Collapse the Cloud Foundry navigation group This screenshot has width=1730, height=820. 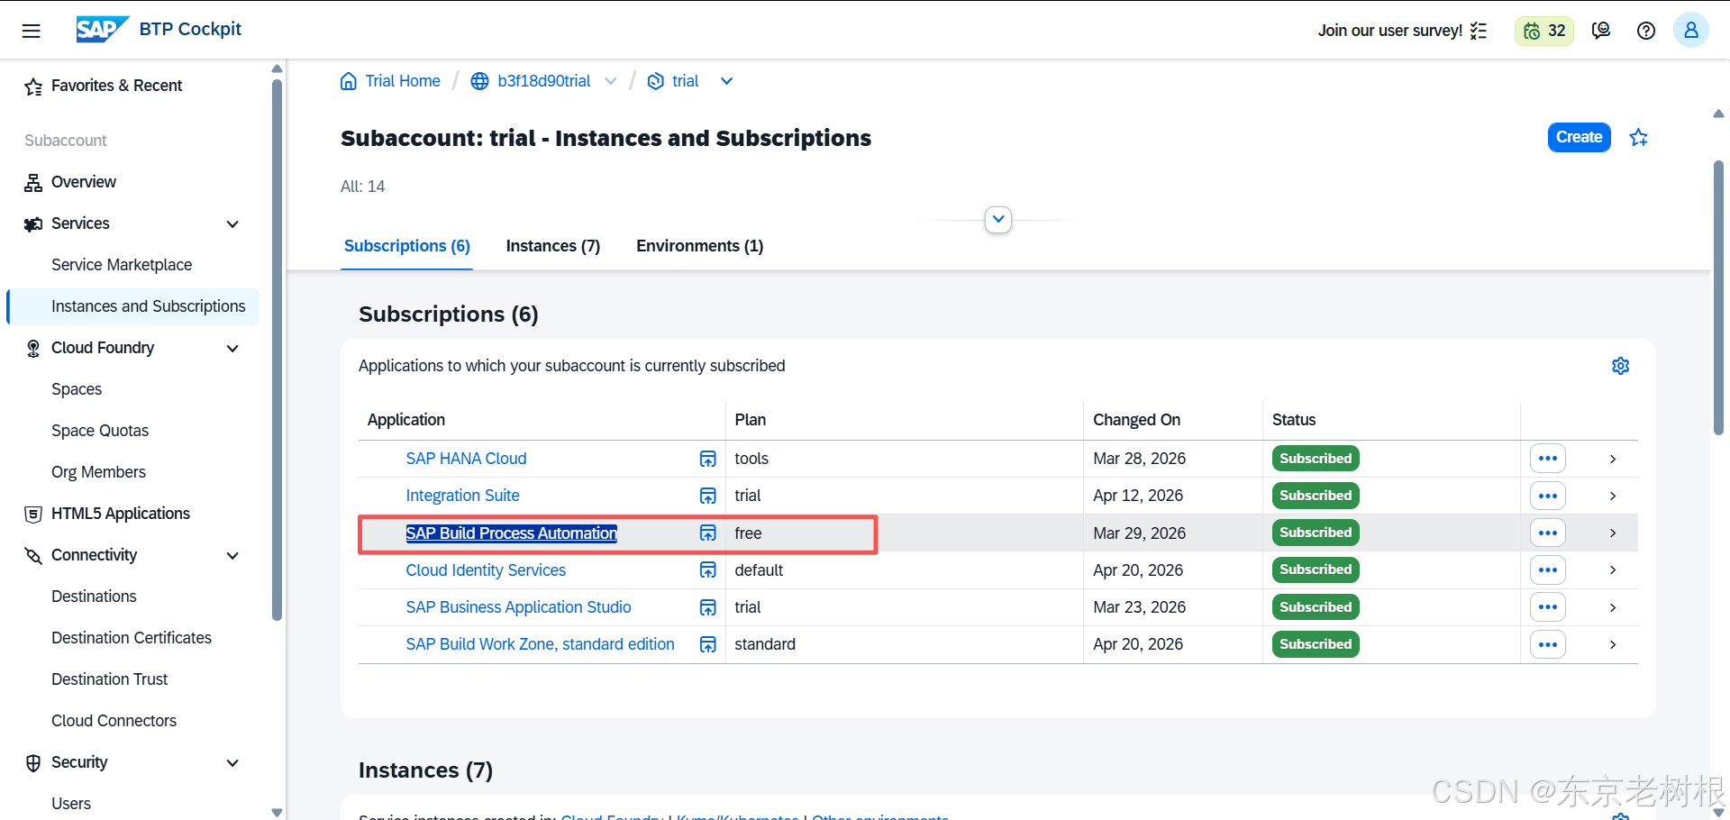coord(232,348)
